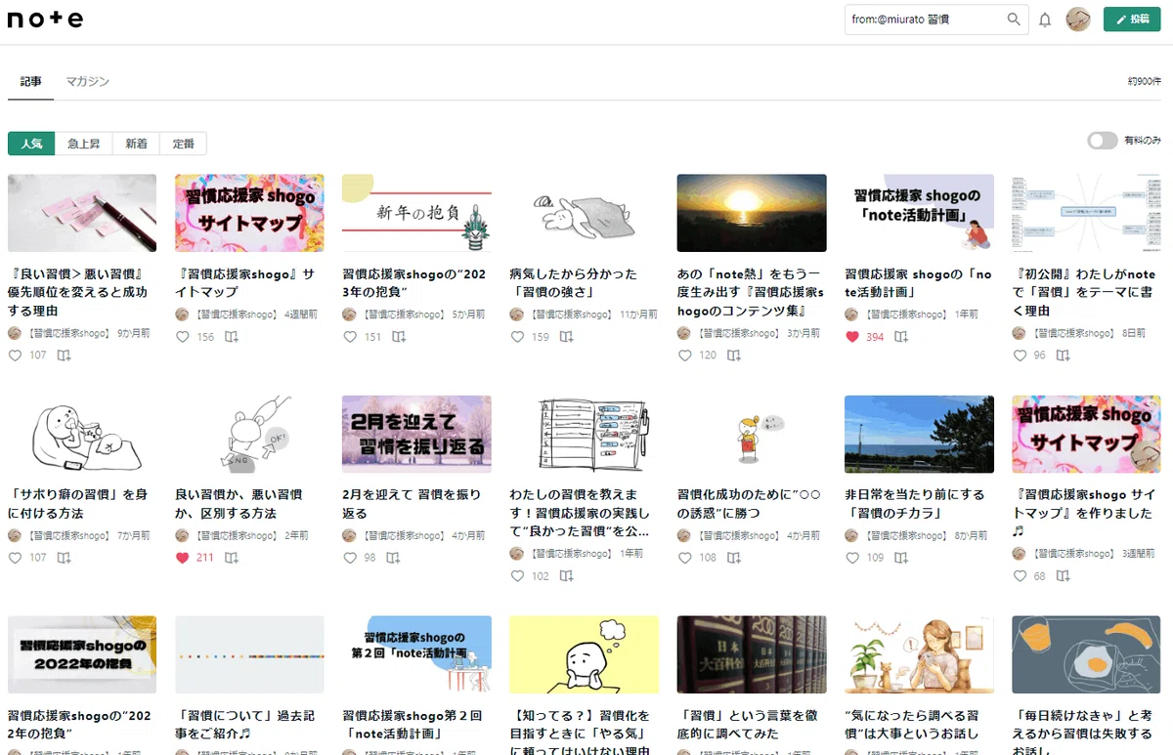This screenshot has width=1173, height=755.
Task: Like the note熱 article with 120 likes
Action: (x=684, y=356)
